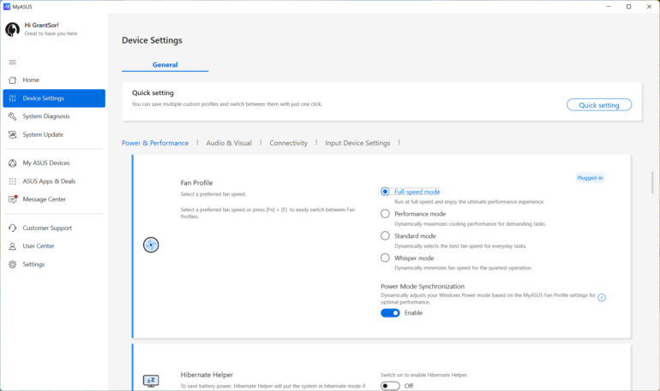Click the Fan Profile heading

196,183
